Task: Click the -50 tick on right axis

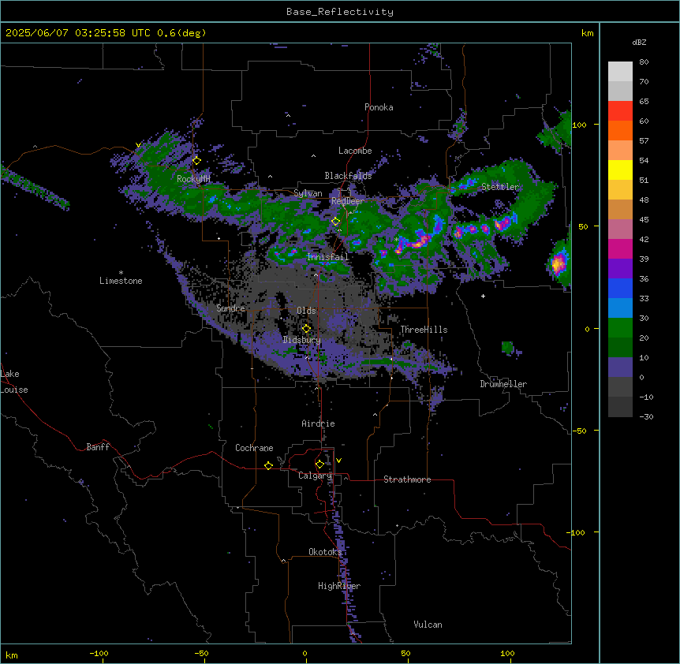Action: [x=579, y=431]
